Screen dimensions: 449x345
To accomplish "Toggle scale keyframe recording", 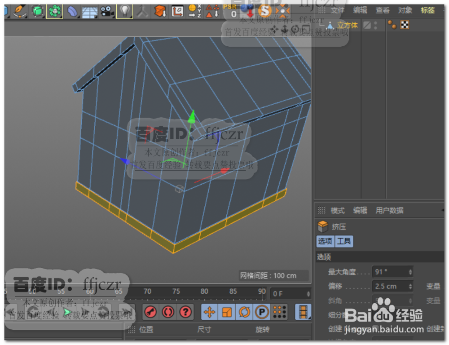I will point(227,312).
